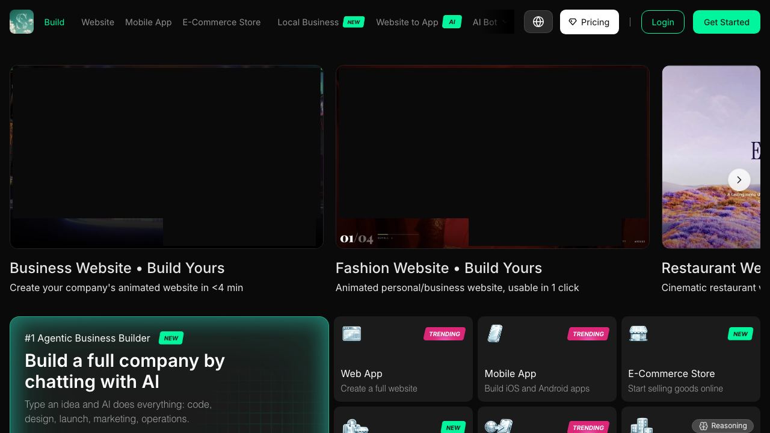770x433 pixels.
Task: Click the Reasoning brain icon
Action: pos(703,426)
